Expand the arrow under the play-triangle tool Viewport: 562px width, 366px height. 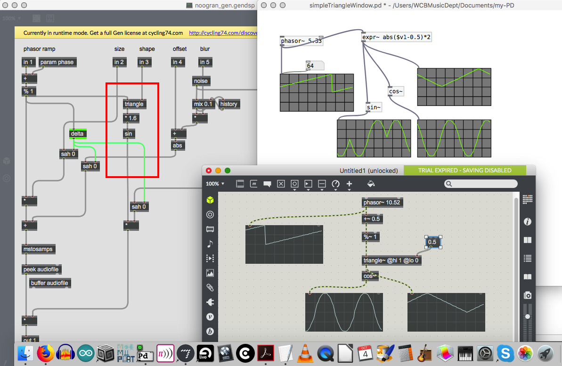(x=308, y=190)
